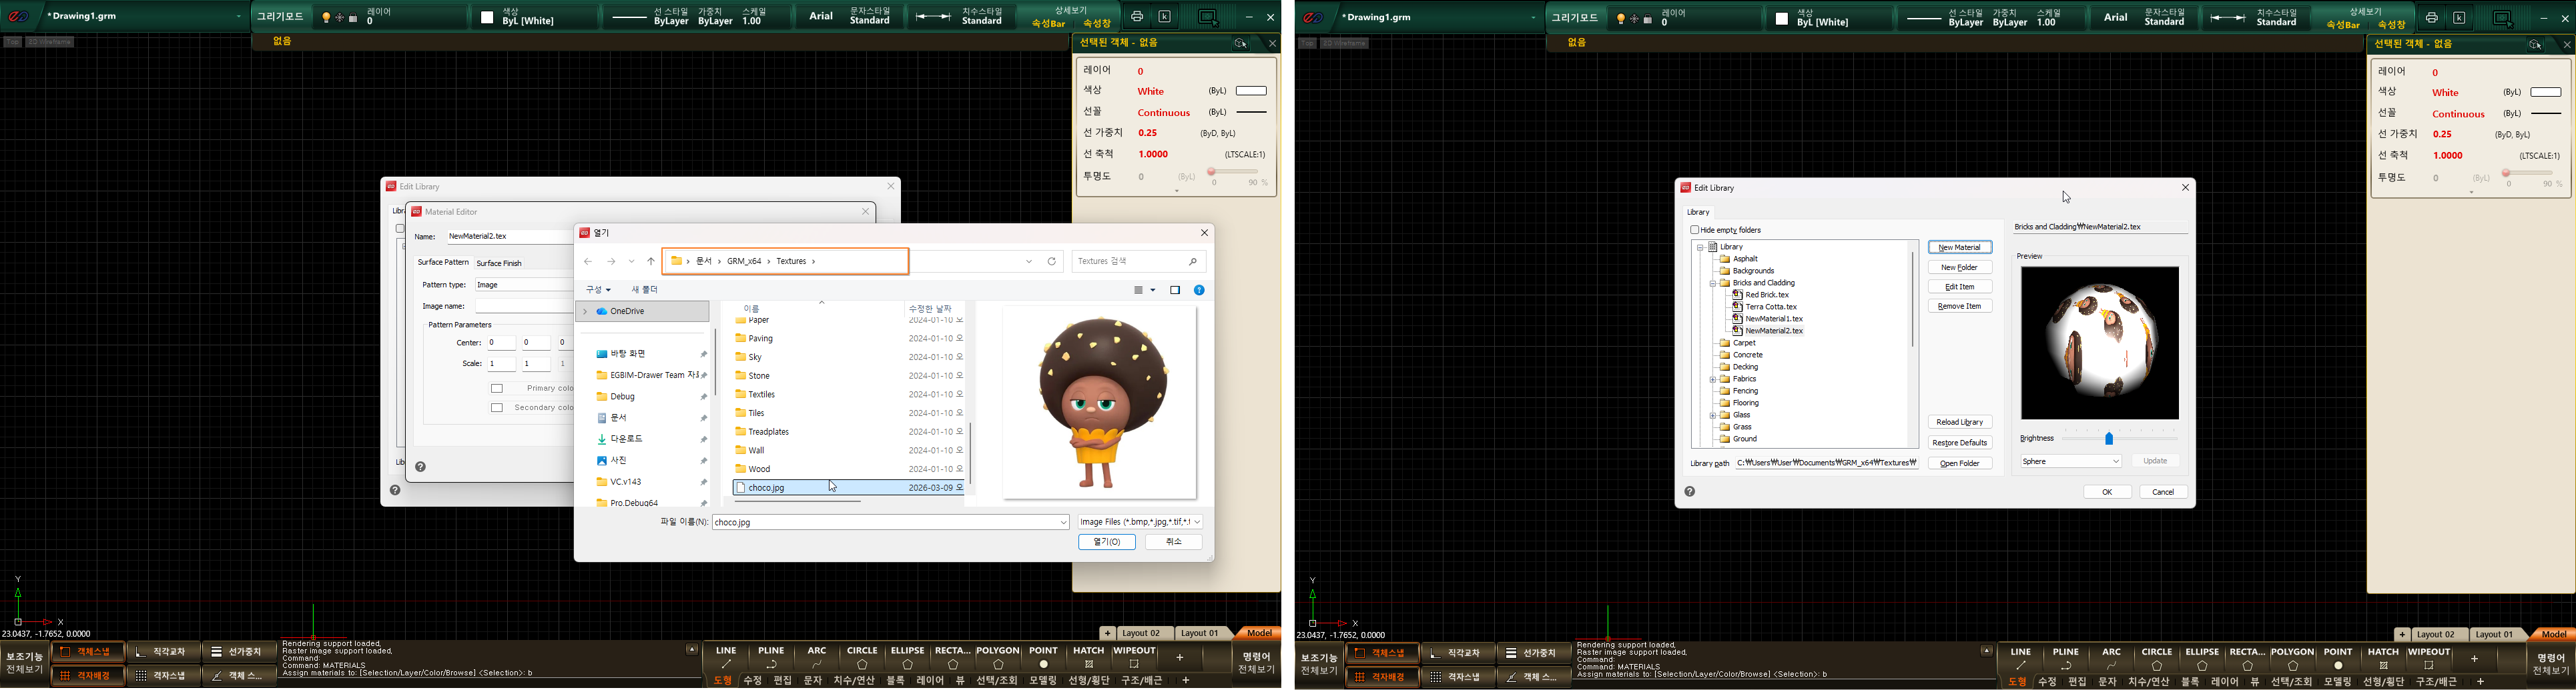Pick the RECTA... rectangle tool in the left window
Screen dimensions: 2576x690
952,657
